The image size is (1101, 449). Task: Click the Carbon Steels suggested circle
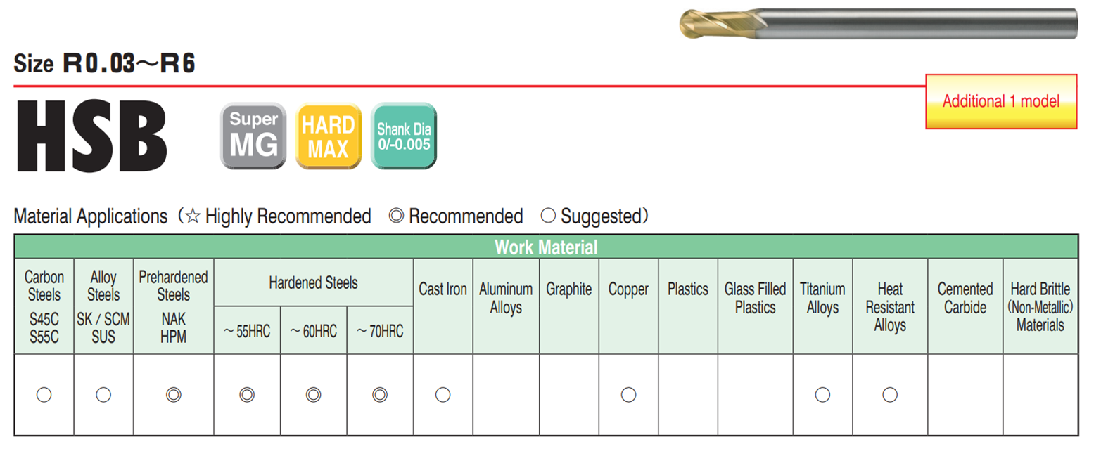(44, 395)
